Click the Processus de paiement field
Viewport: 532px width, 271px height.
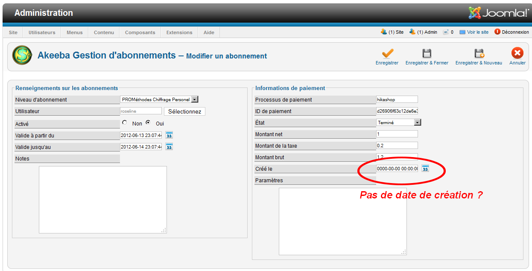pos(397,99)
